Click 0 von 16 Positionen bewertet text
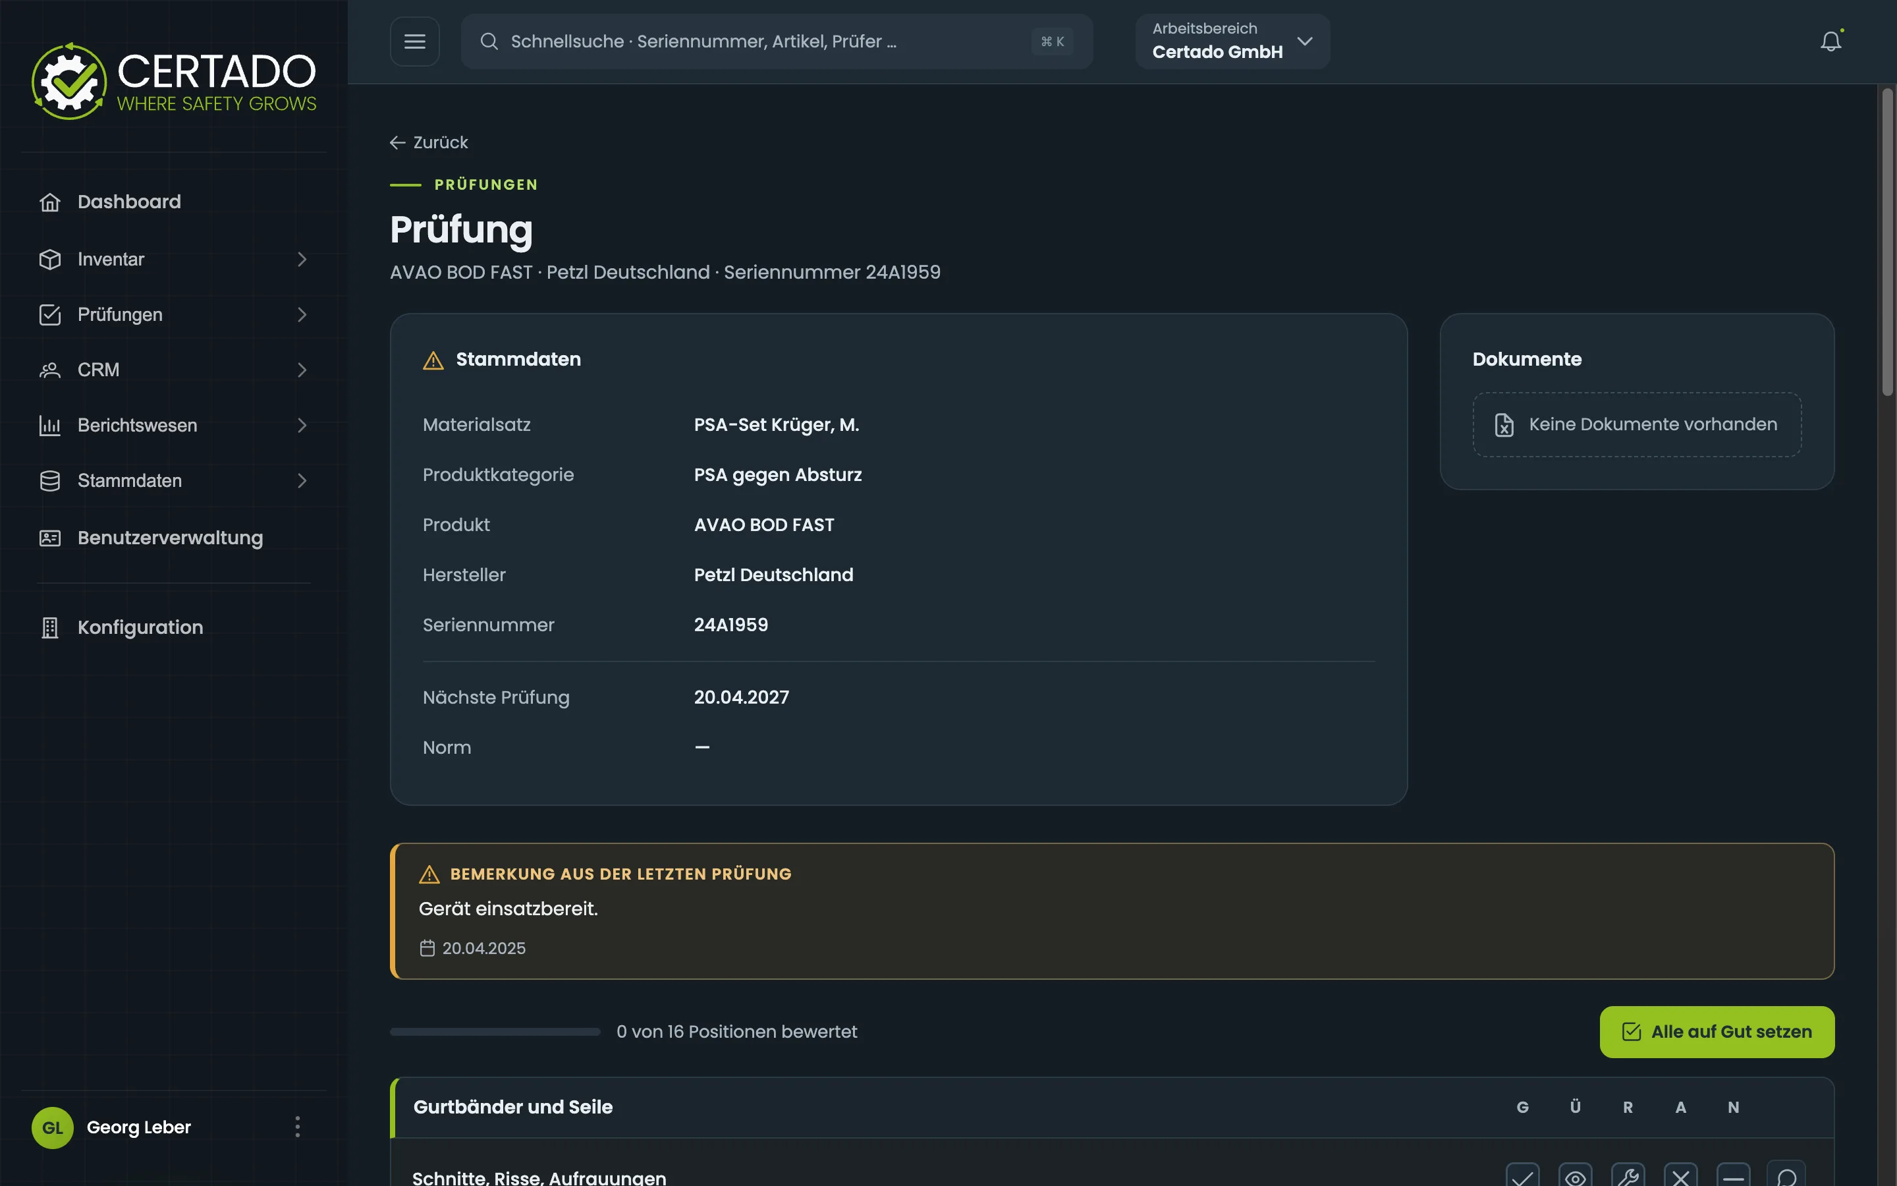This screenshot has width=1897, height=1186. point(737,1032)
